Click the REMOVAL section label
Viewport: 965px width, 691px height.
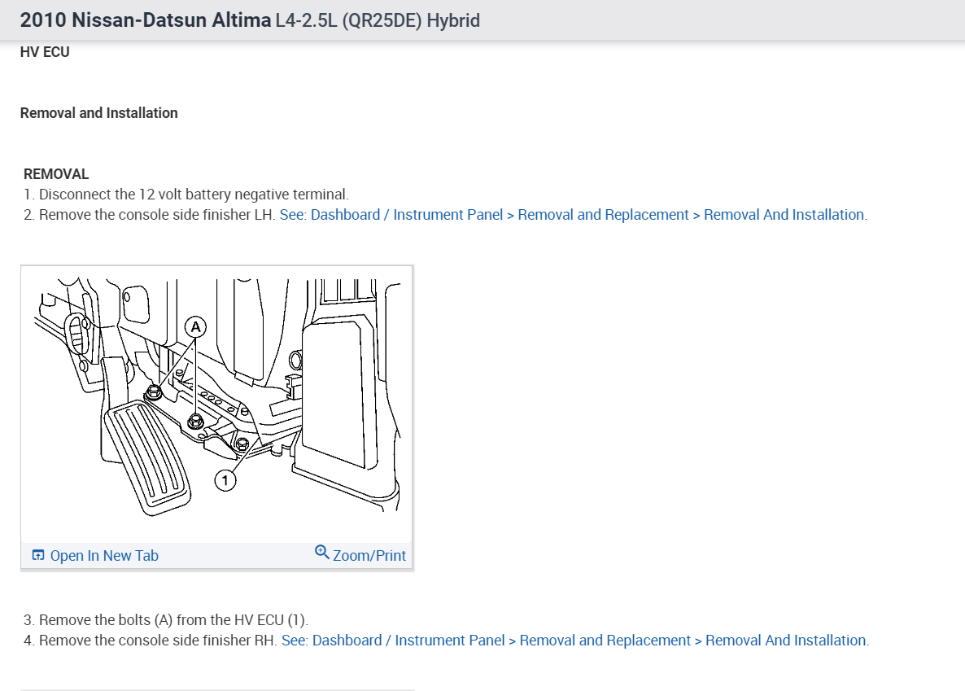click(56, 173)
